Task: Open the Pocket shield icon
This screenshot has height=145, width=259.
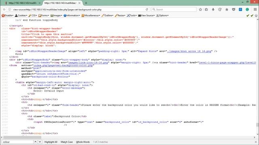Action: (x=234, y=10)
